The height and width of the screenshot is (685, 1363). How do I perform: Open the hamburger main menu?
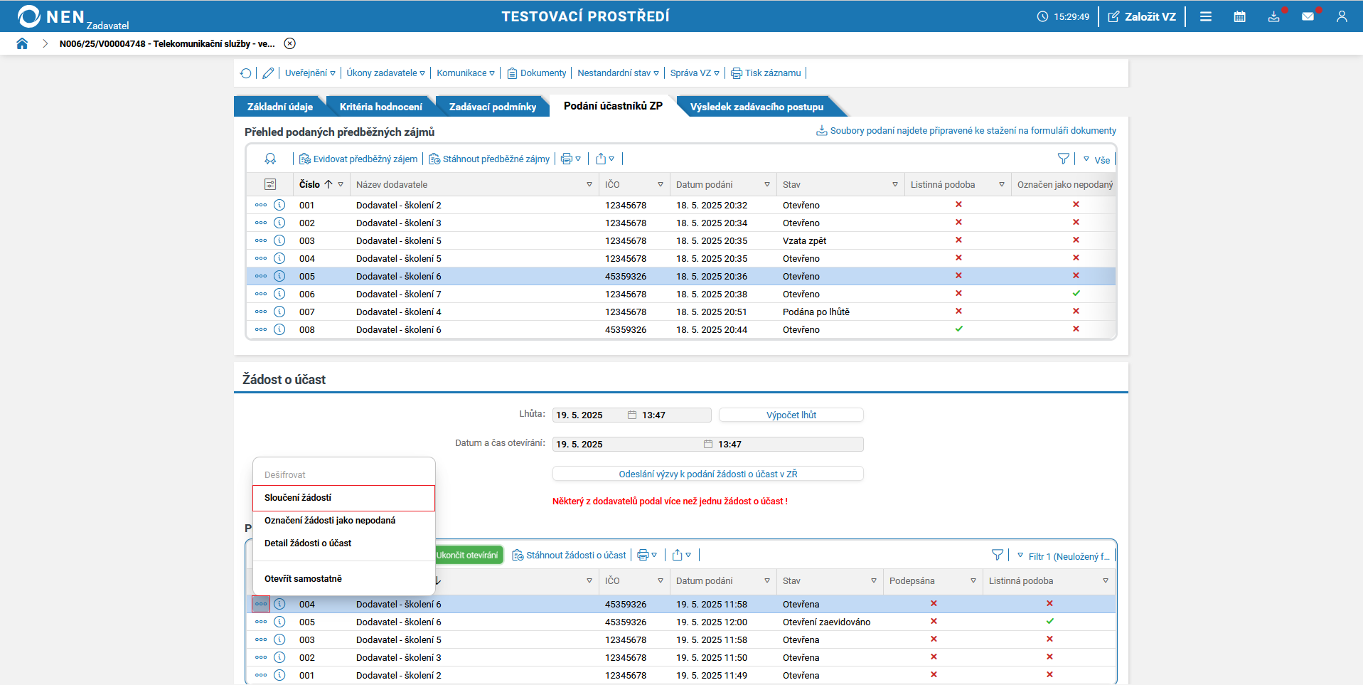point(1206,16)
